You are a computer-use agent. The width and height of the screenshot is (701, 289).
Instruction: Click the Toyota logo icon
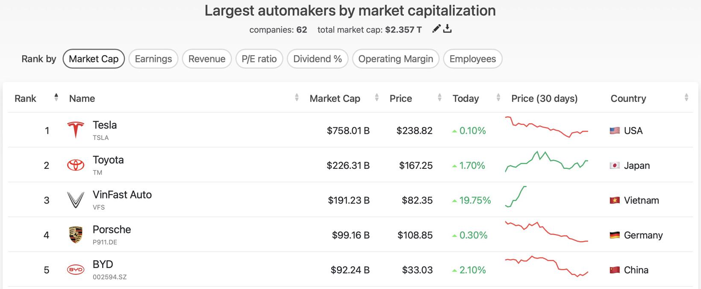point(76,165)
